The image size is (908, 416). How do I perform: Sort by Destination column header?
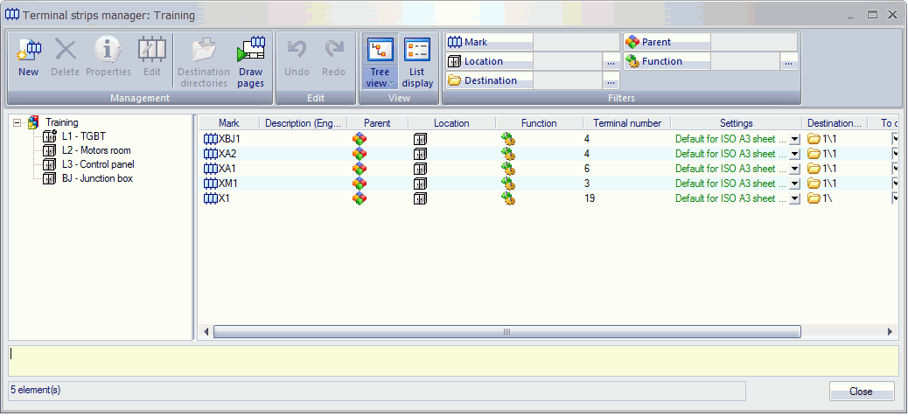835,123
